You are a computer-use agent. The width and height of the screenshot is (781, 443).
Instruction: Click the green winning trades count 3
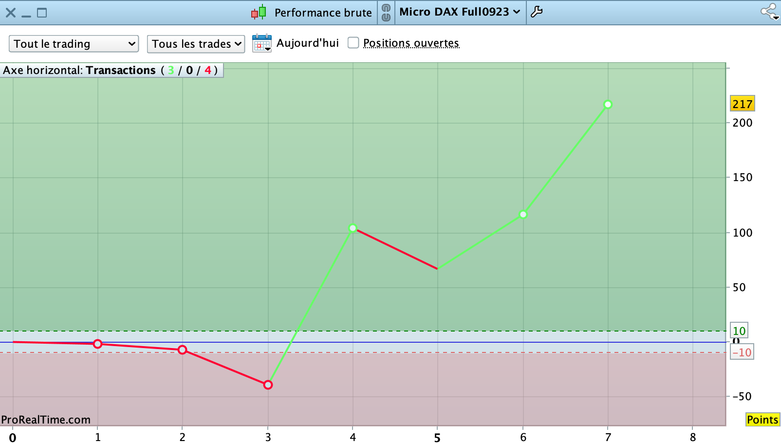(171, 70)
